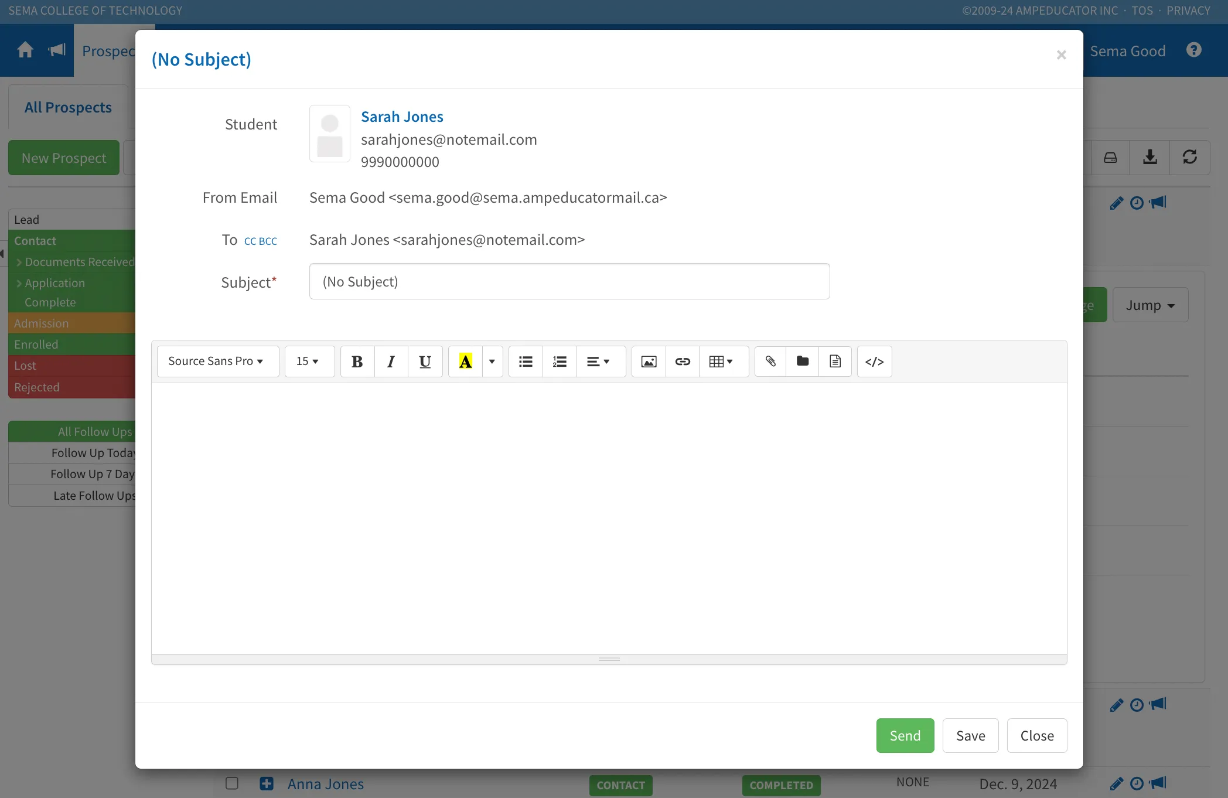
Task: Apply the yellow highlight text color
Action: coord(466,362)
